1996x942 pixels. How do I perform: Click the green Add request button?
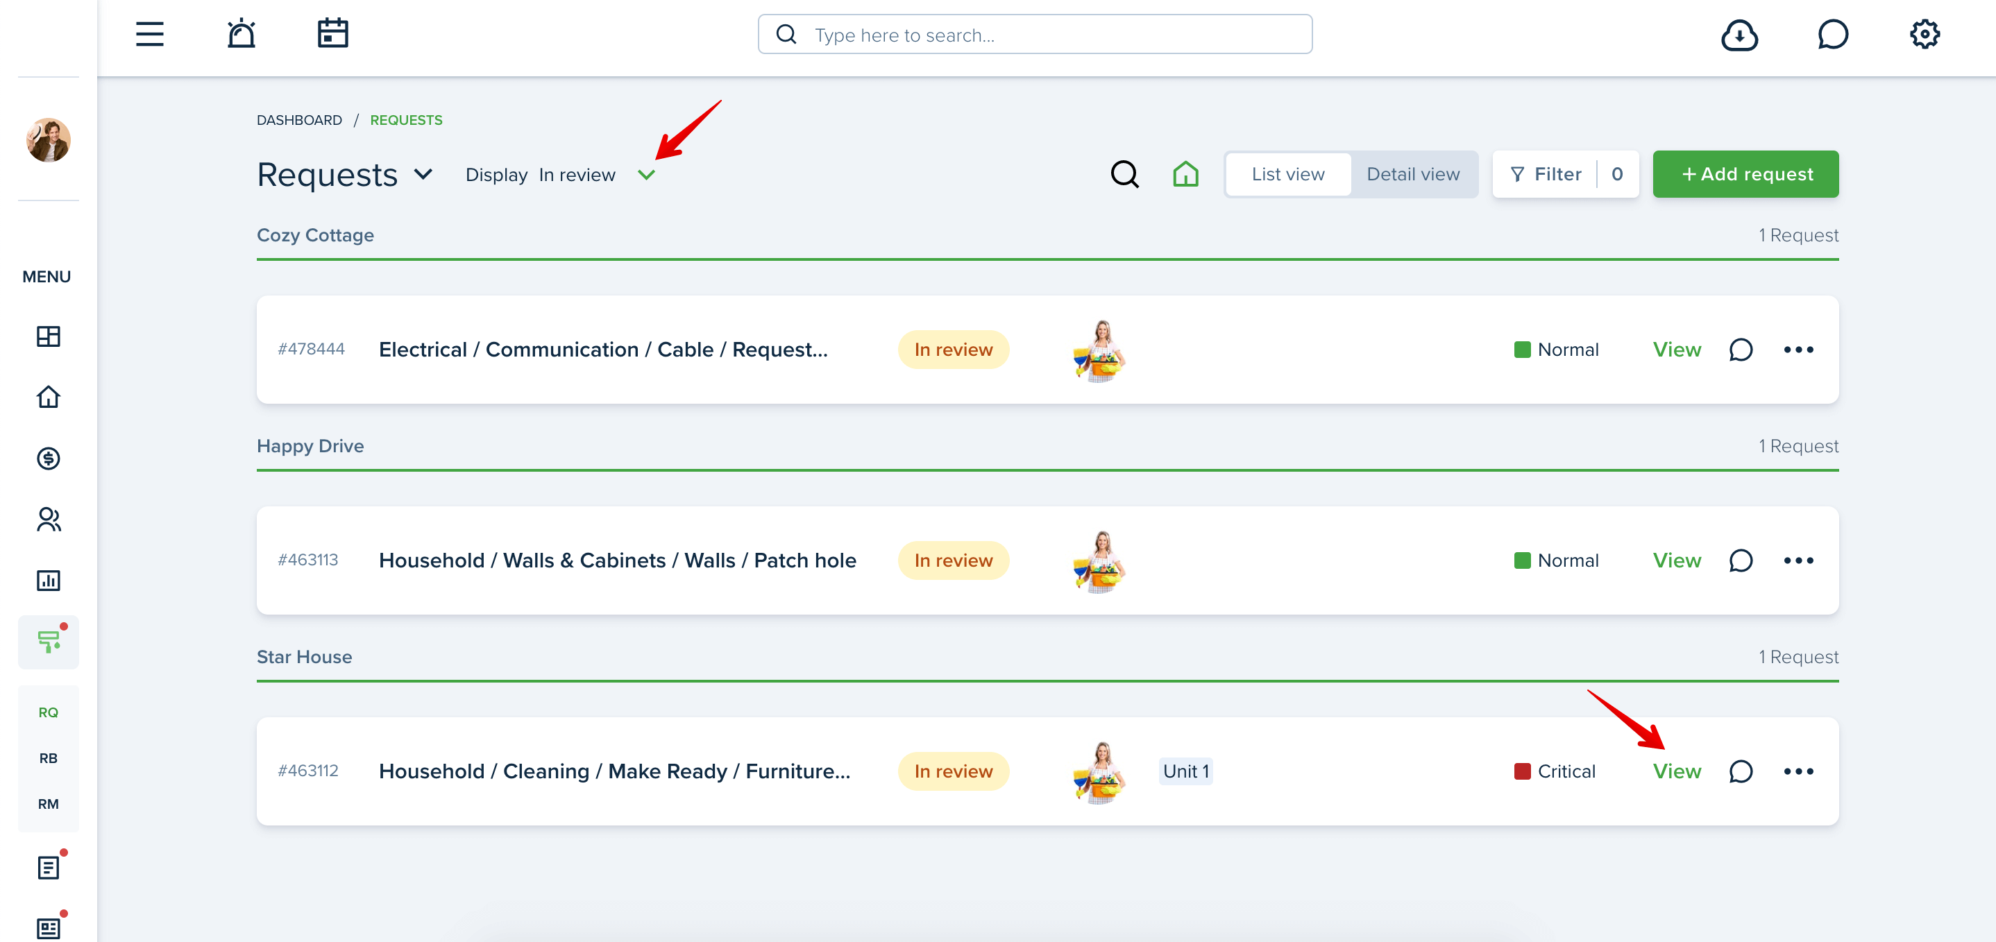pyautogui.click(x=1745, y=174)
